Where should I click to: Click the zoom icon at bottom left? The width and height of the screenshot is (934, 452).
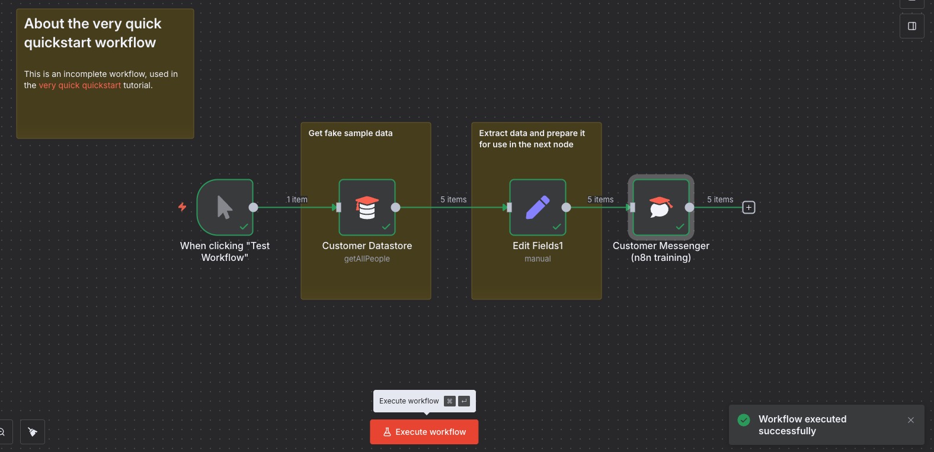click(x=2, y=432)
